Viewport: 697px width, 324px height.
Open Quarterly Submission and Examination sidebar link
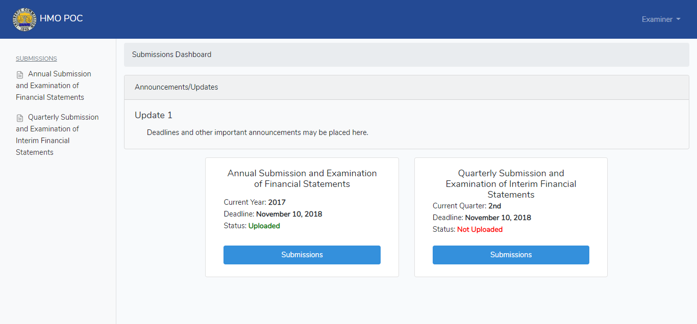tap(57, 134)
